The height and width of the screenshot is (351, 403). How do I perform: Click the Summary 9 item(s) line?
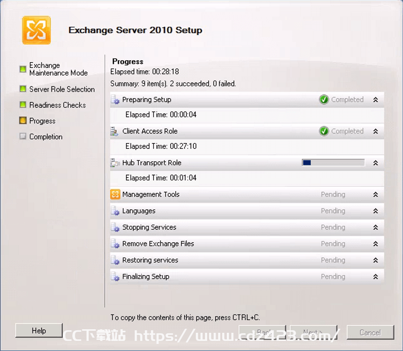[173, 84]
